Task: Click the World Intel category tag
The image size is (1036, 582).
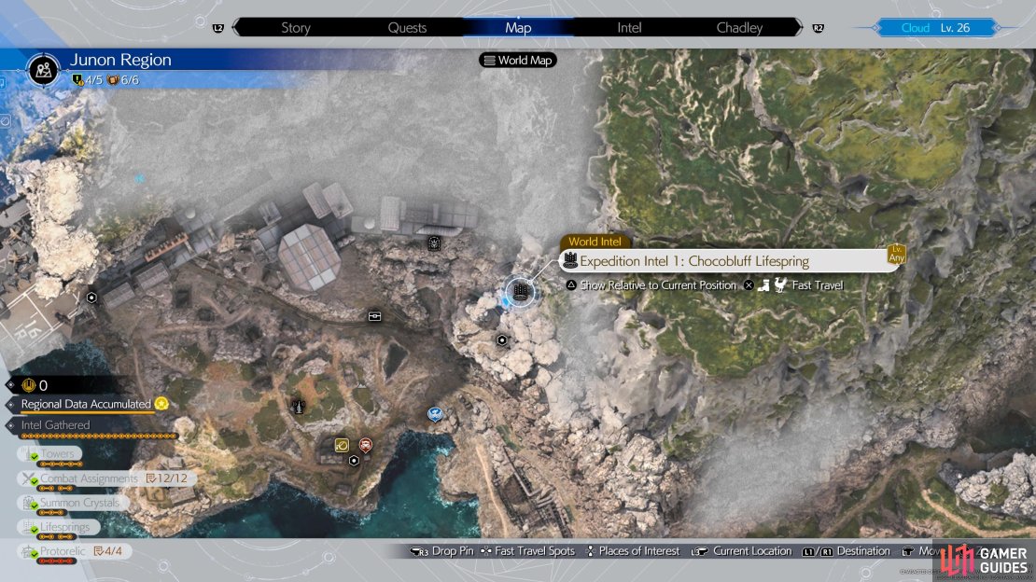Action: [595, 242]
